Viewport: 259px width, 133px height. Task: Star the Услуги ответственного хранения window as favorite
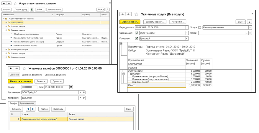(15, 3)
